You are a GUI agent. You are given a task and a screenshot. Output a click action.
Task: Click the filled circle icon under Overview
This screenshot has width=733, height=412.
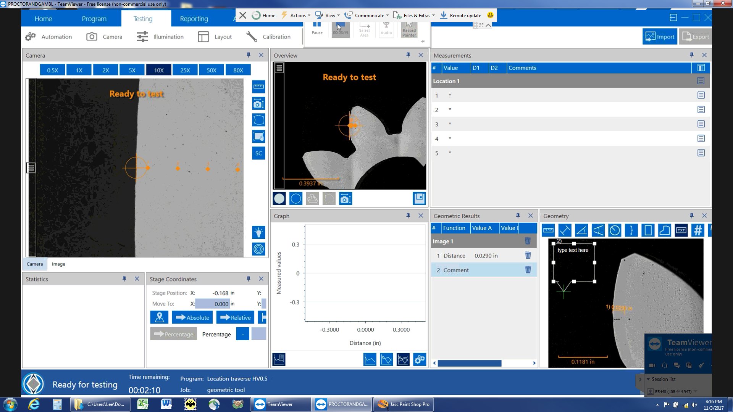pyautogui.click(x=279, y=198)
